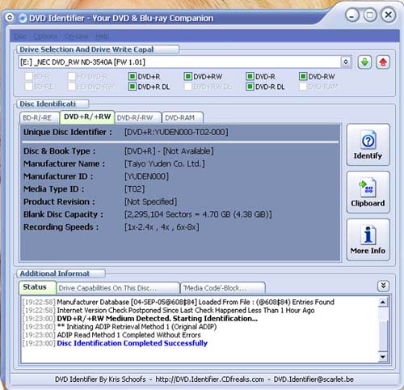Toggle the DVD-R DL checkbox

click(250, 87)
